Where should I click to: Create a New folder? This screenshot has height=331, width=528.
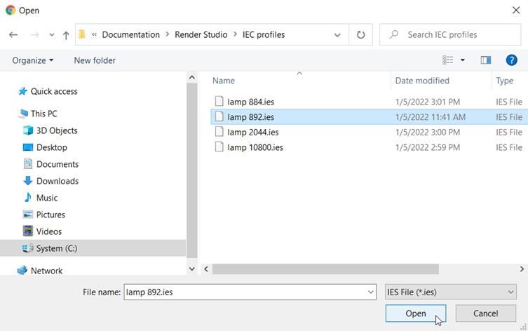point(95,60)
